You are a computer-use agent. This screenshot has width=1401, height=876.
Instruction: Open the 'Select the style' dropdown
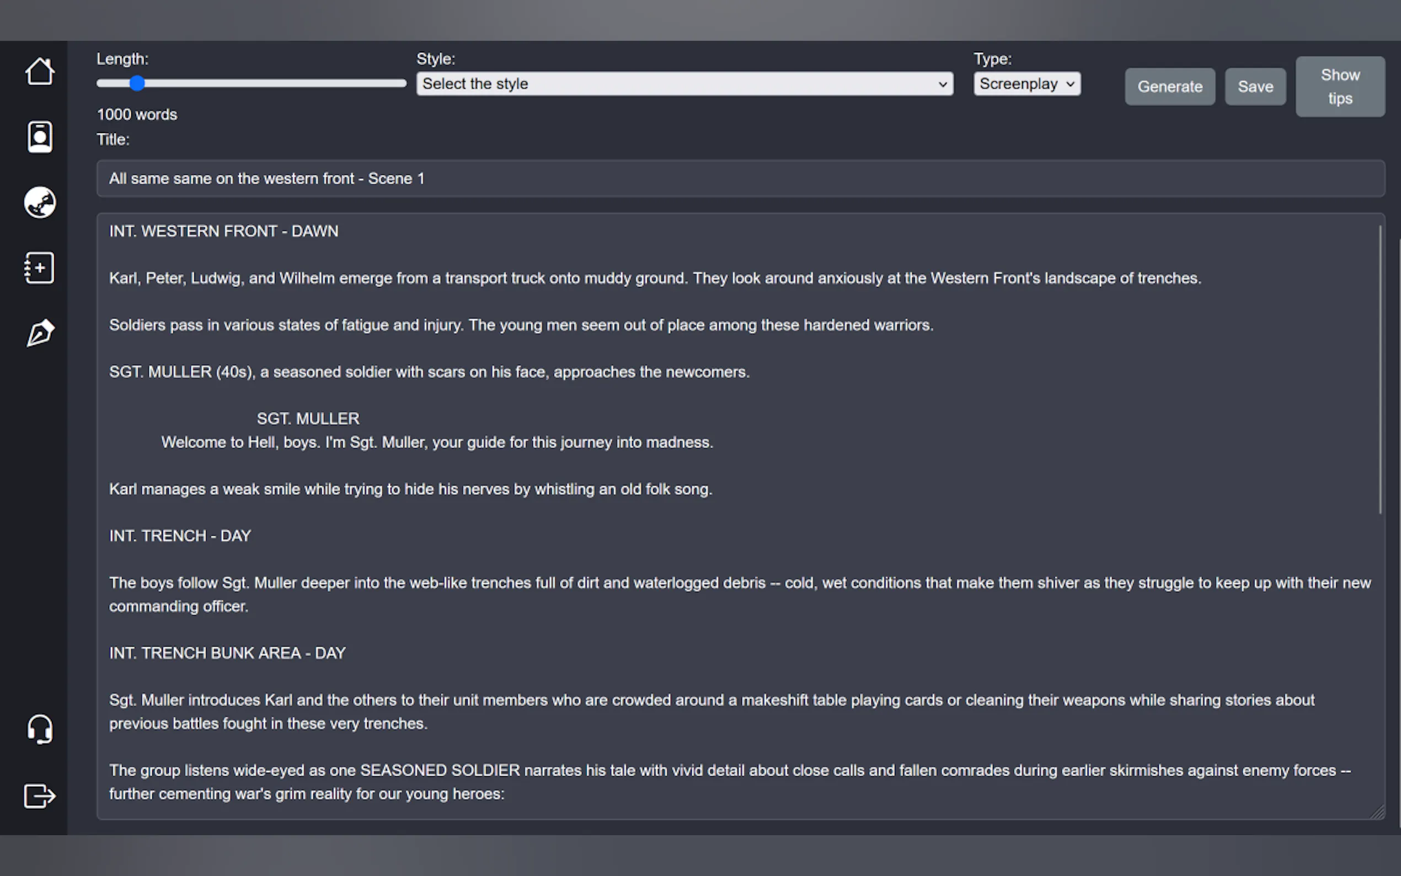click(684, 84)
